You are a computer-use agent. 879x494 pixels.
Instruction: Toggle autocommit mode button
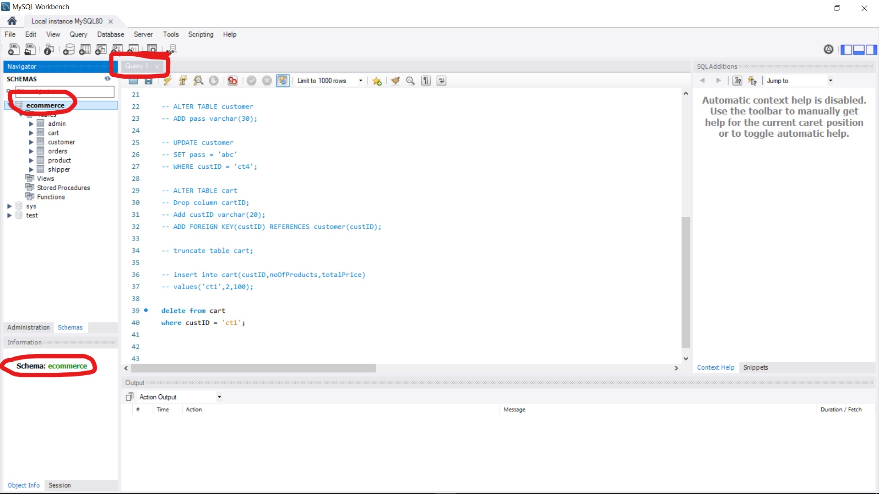tap(283, 81)
